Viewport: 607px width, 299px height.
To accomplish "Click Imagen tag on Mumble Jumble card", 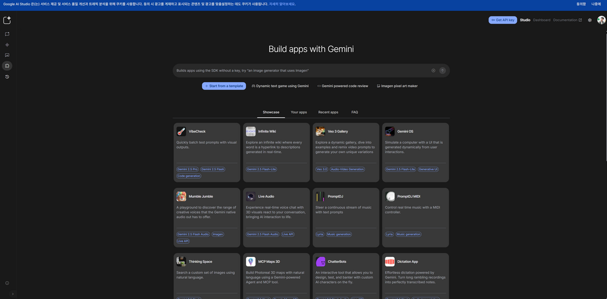I will click(x=218, y=234).
